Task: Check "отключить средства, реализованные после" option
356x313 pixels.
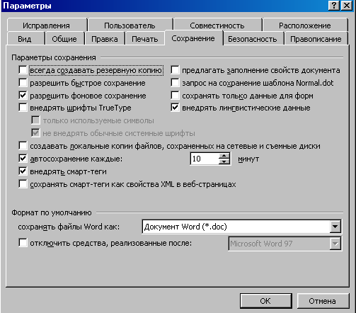Action: click(23, 243)
